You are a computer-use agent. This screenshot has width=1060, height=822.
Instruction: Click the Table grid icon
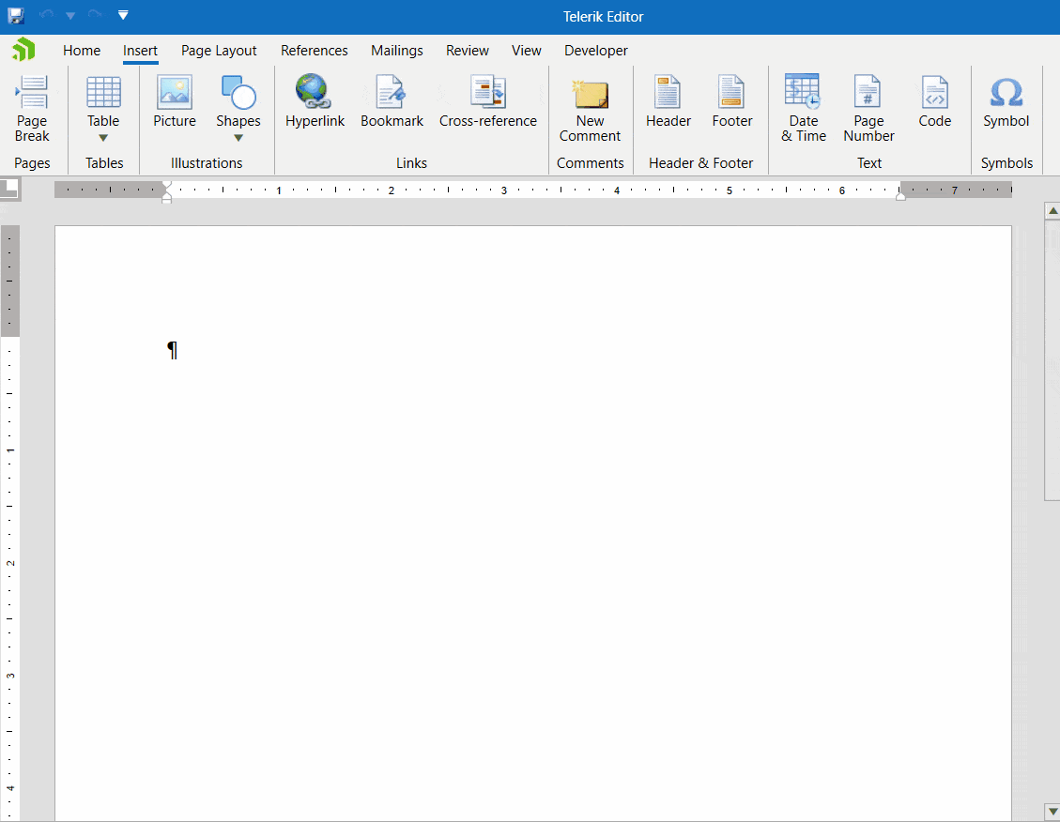click(103, 93)
